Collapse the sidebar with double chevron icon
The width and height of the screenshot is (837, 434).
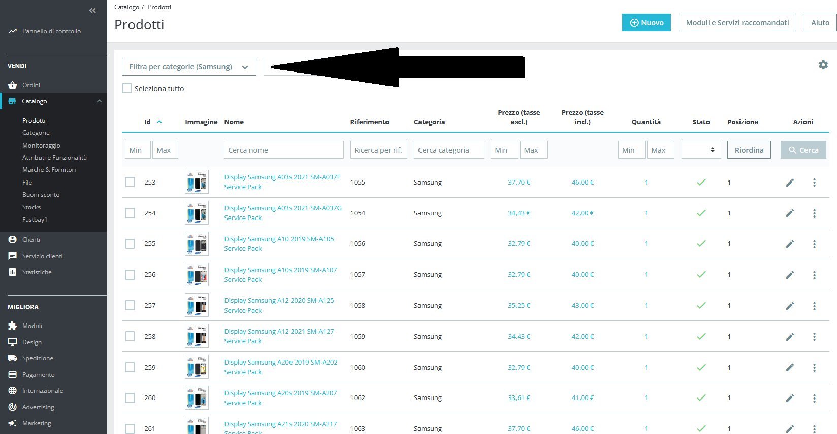[x=92, y=10]
